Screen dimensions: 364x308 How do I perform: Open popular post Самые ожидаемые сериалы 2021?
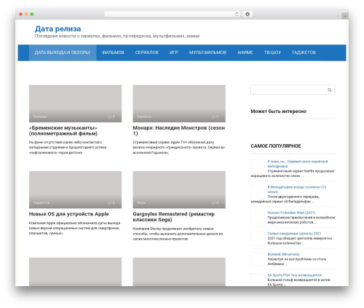click(x=294, y=234)
